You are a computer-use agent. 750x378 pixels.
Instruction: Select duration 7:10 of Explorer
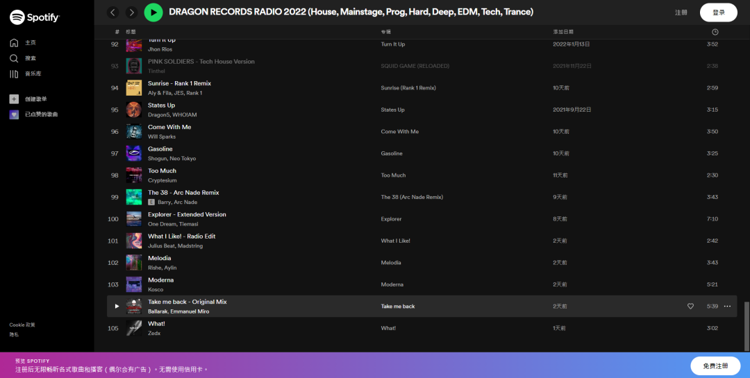(x=712, y=219)
